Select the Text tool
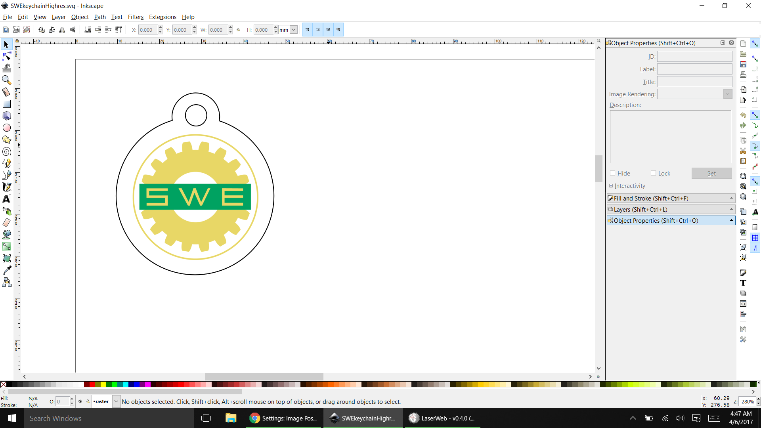 (x=6, y=199)
